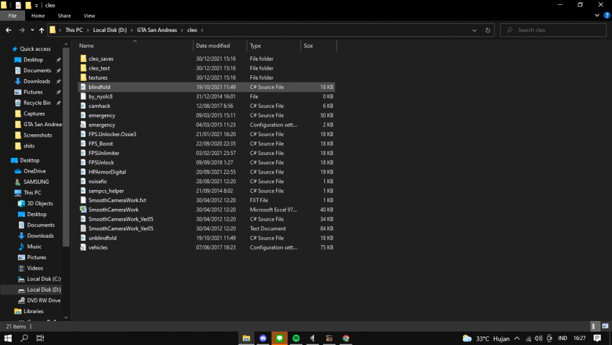
Task: Expand the path chevron after cleo
Action: pos(202,30)
